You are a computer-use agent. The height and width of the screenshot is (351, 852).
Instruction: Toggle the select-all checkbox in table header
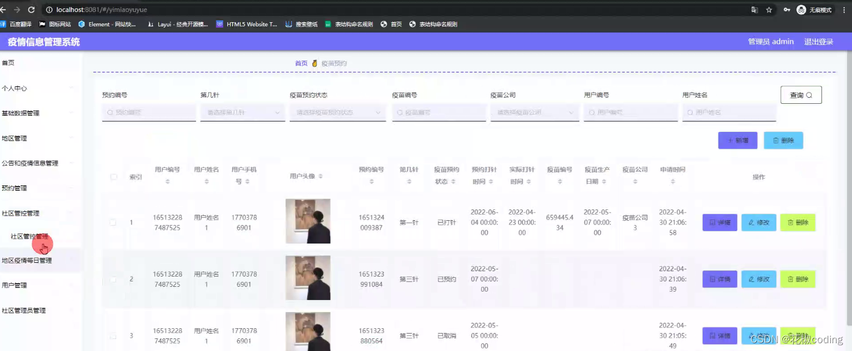point(113,177)
